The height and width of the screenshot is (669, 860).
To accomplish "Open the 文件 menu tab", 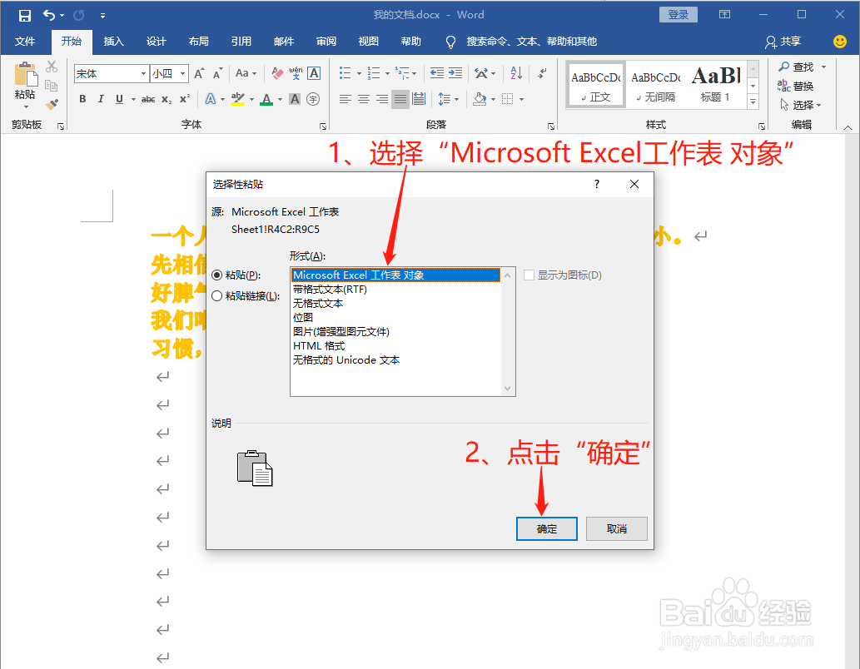I will [x=25, y=41].
